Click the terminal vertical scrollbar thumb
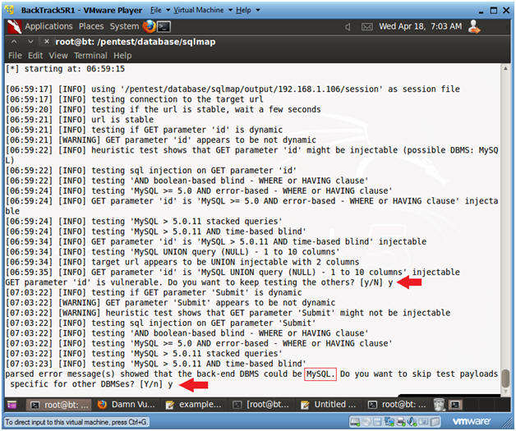 pyautogui.click(x=506, y=378)
